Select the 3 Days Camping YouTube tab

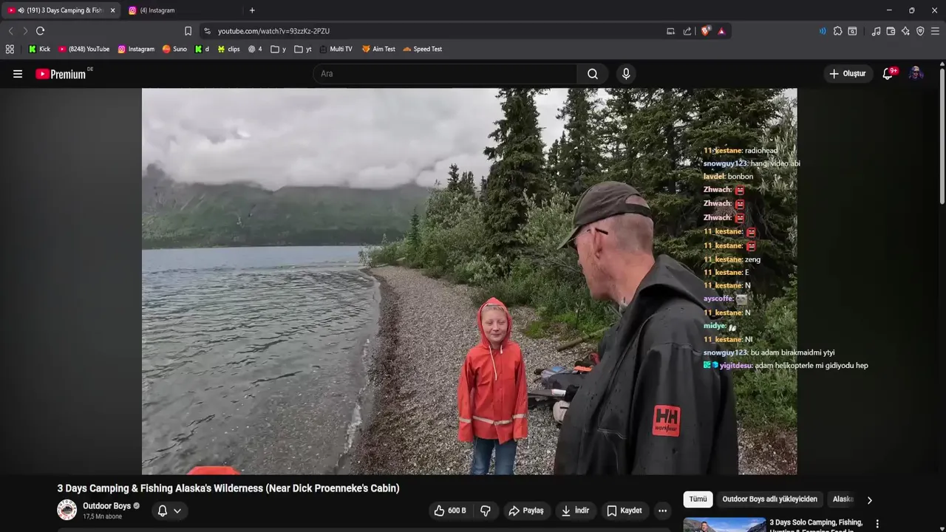pyautogui.click(x=63, y=10)
